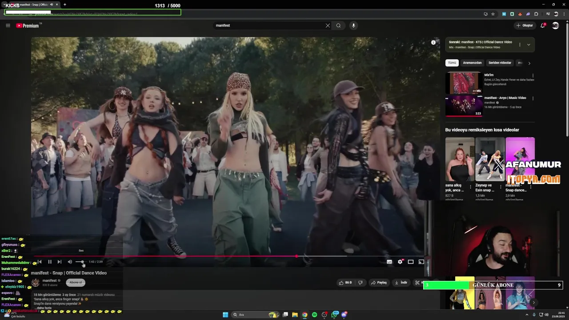
Task: Open the Zeynep ve Esin snap short
Action: [490, 160]
